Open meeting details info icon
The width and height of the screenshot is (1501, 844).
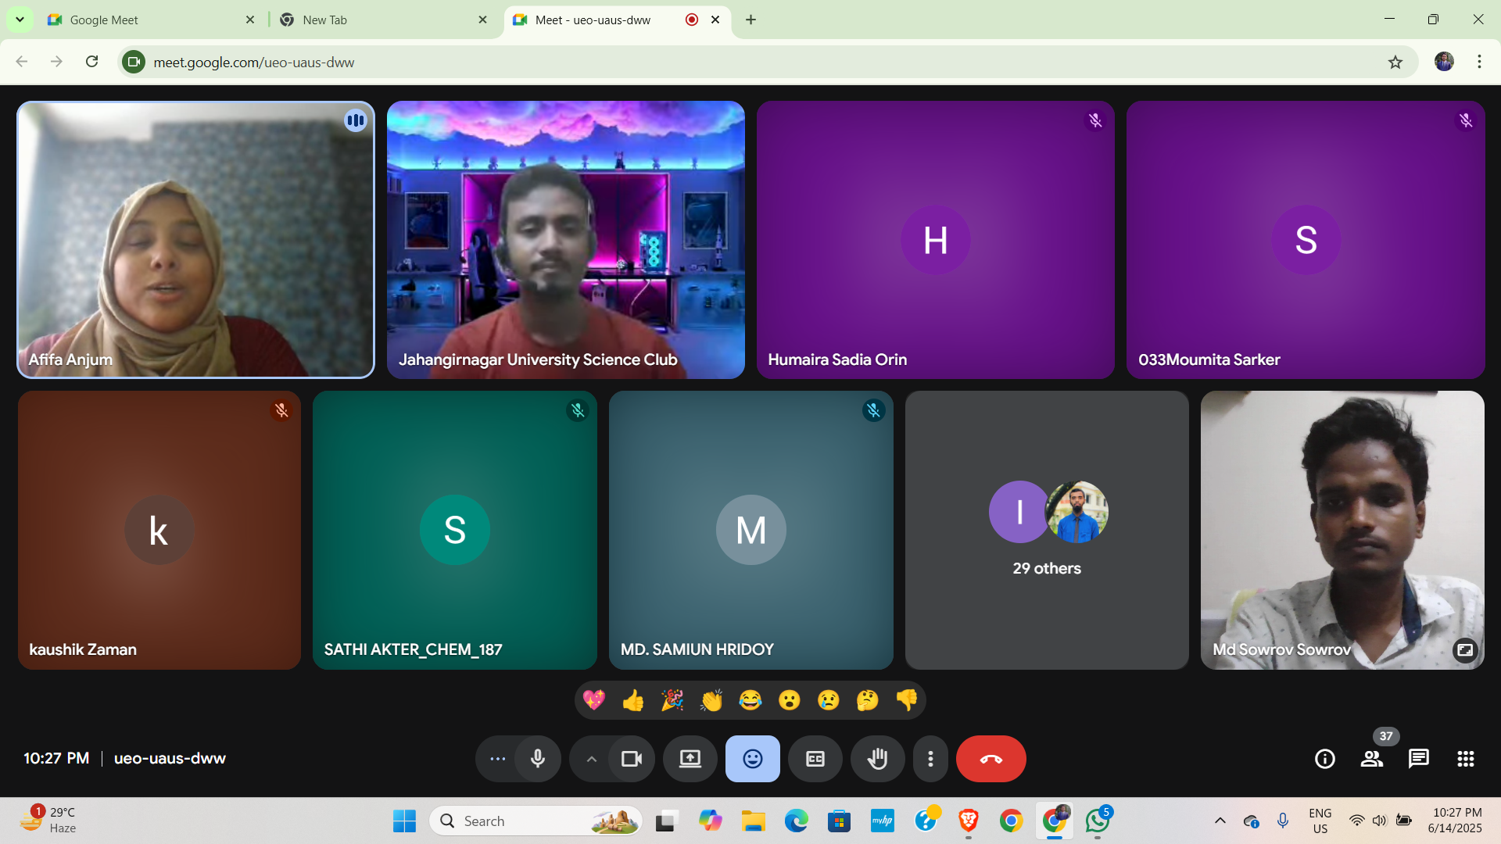tap(1324, 759)
